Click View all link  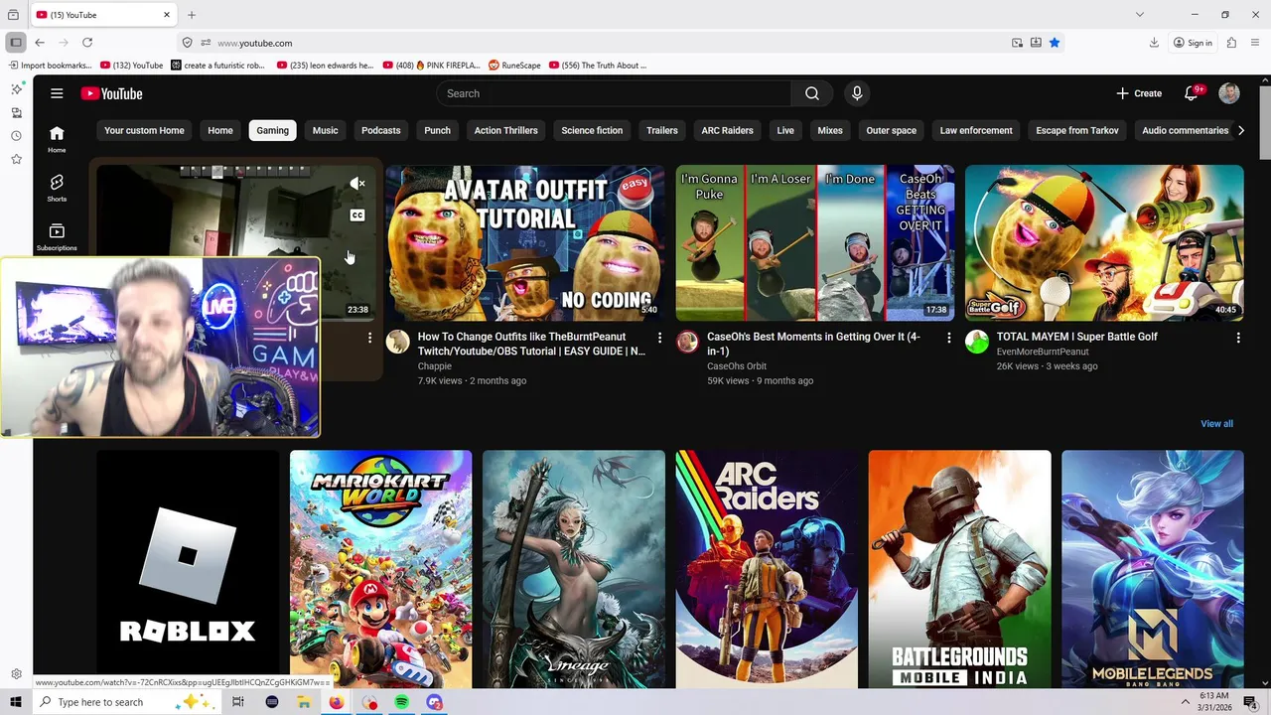(1216, 424)
